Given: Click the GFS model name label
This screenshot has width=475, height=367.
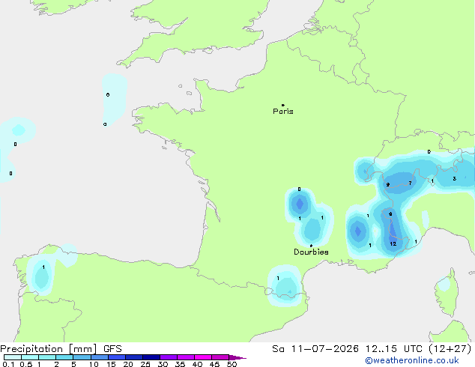Looking at the screenshot, I should [112, 349].
